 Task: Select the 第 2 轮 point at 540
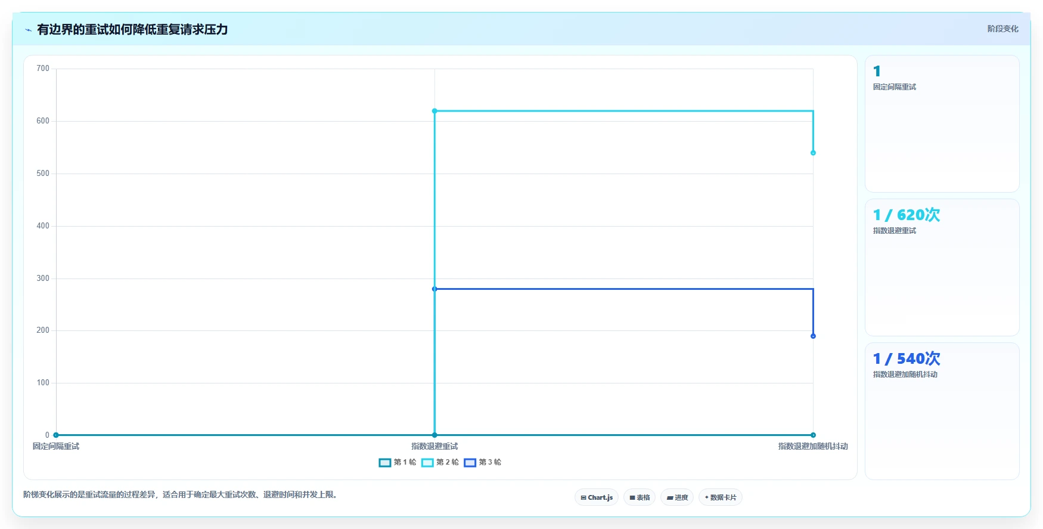point(813,153)
